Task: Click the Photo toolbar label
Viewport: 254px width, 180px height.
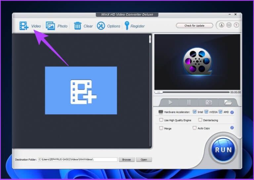Action: 63,26
